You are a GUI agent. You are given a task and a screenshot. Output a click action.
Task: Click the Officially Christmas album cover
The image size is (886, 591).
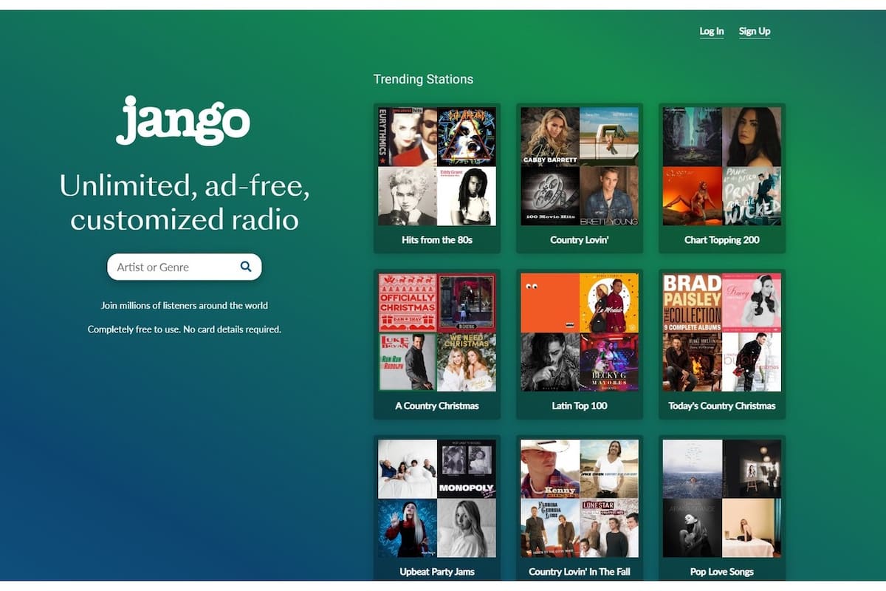tap(406, 302)
